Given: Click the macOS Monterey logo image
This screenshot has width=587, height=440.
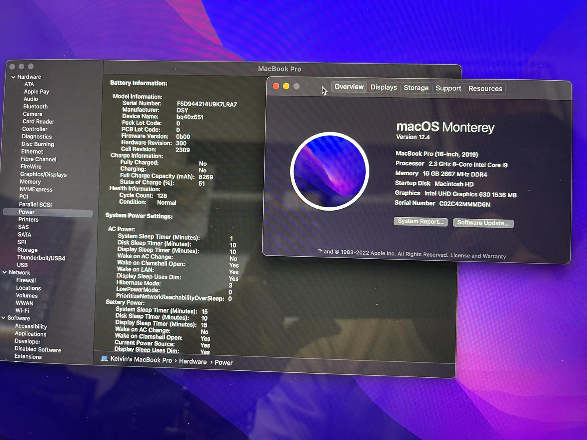Looking at the screenshot, I should click(x=329, y=171).
